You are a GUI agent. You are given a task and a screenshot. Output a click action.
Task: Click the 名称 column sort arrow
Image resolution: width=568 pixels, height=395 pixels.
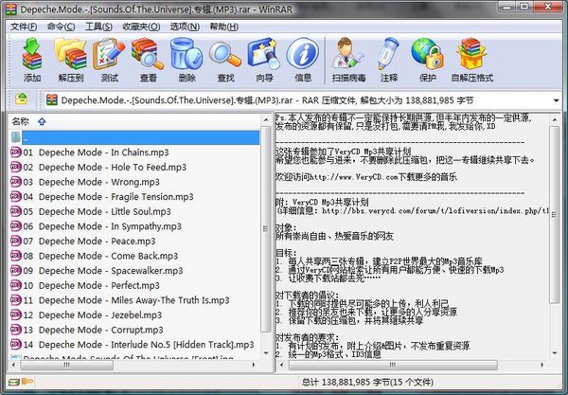coord(42,122)
